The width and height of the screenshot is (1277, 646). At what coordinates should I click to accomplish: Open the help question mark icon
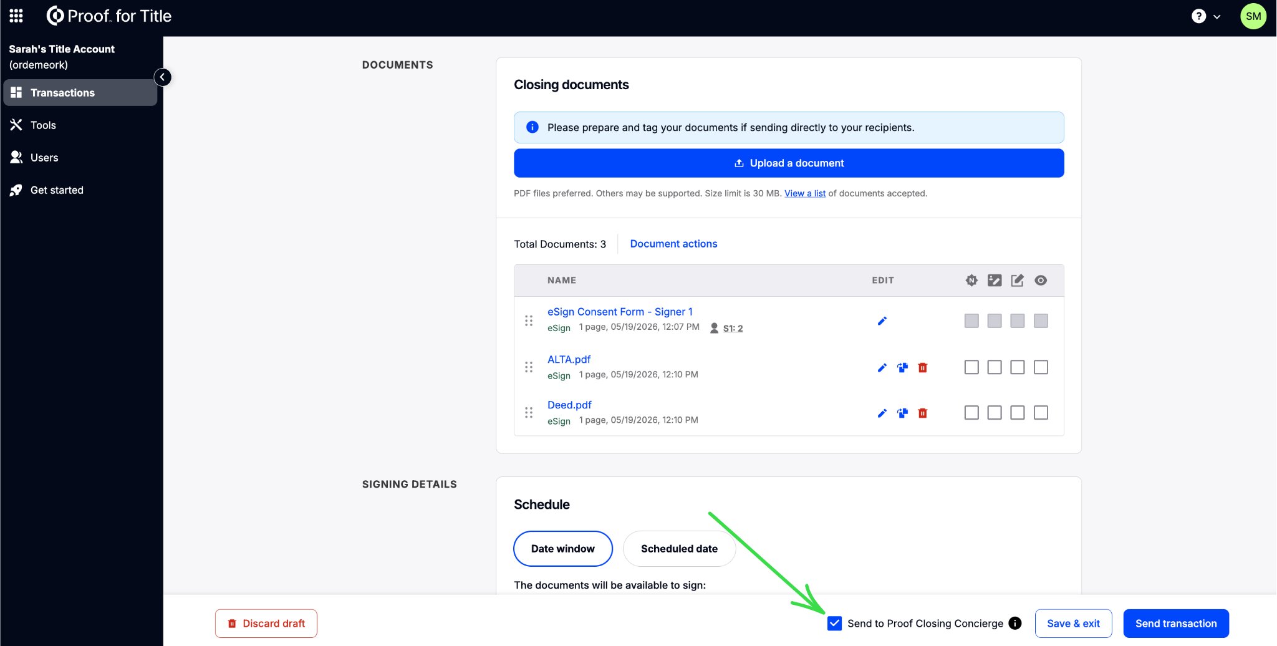pyautogui.click(x=1198, y=16)
